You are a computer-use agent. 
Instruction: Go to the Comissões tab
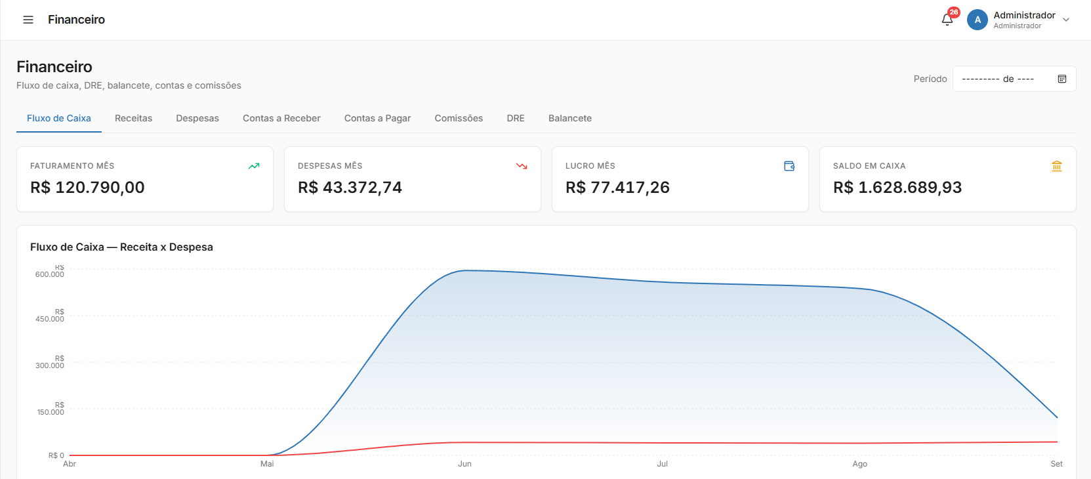click(459, 118)
